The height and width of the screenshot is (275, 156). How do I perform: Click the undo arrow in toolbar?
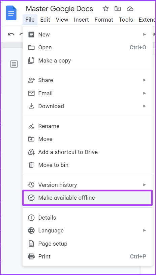(x=11, y=34)
